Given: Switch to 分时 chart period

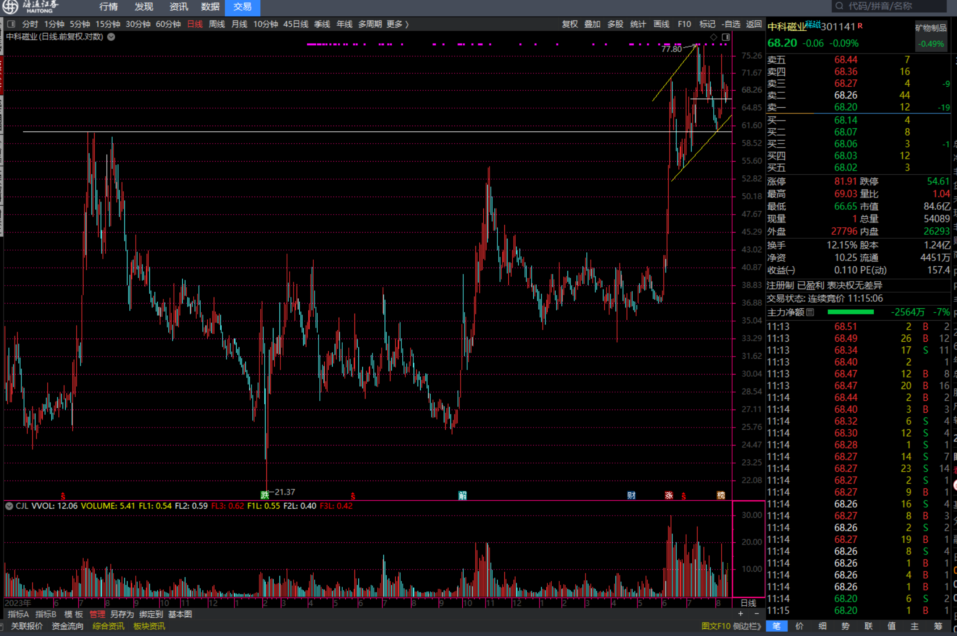Looking at the screenshot, I should click(30, 24).
